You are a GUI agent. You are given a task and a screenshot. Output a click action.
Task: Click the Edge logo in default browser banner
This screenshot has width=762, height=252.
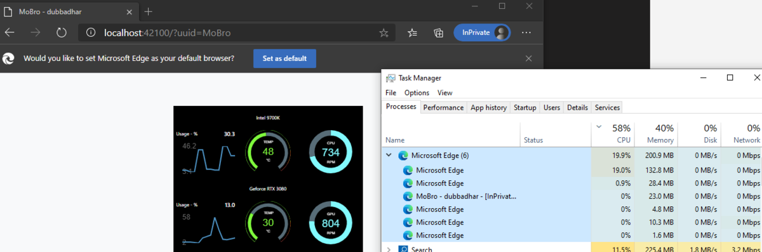(x=9, y=58)
